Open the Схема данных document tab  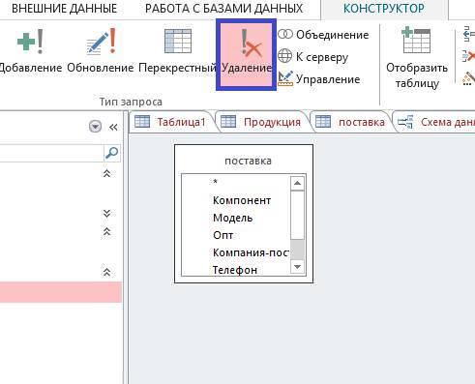(435, 122)
